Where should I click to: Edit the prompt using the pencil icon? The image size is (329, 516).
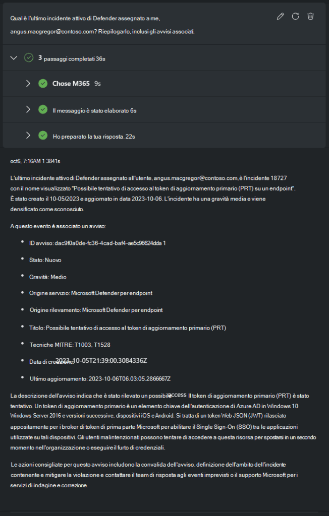pyautogui.click(x=281, y=16)
